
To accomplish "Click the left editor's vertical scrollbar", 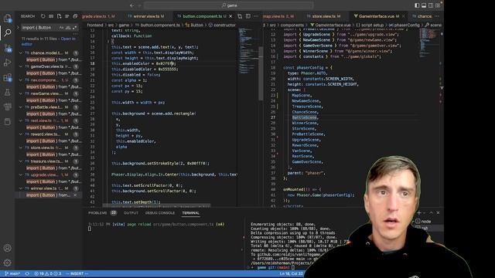I will pyautogui.click(x=261, y=73).
